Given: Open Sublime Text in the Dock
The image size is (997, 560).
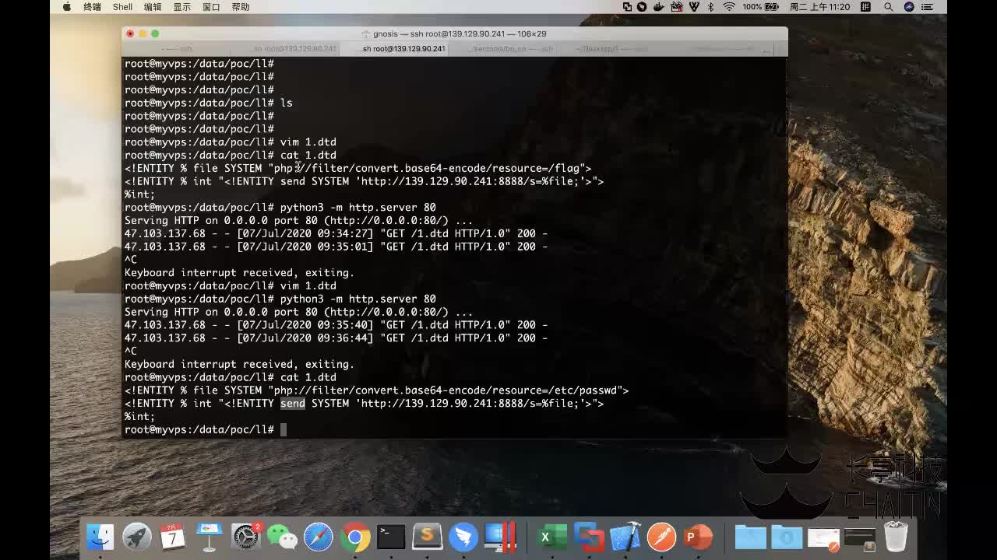Looking at the screenshot, I should [x=427, y=537].
